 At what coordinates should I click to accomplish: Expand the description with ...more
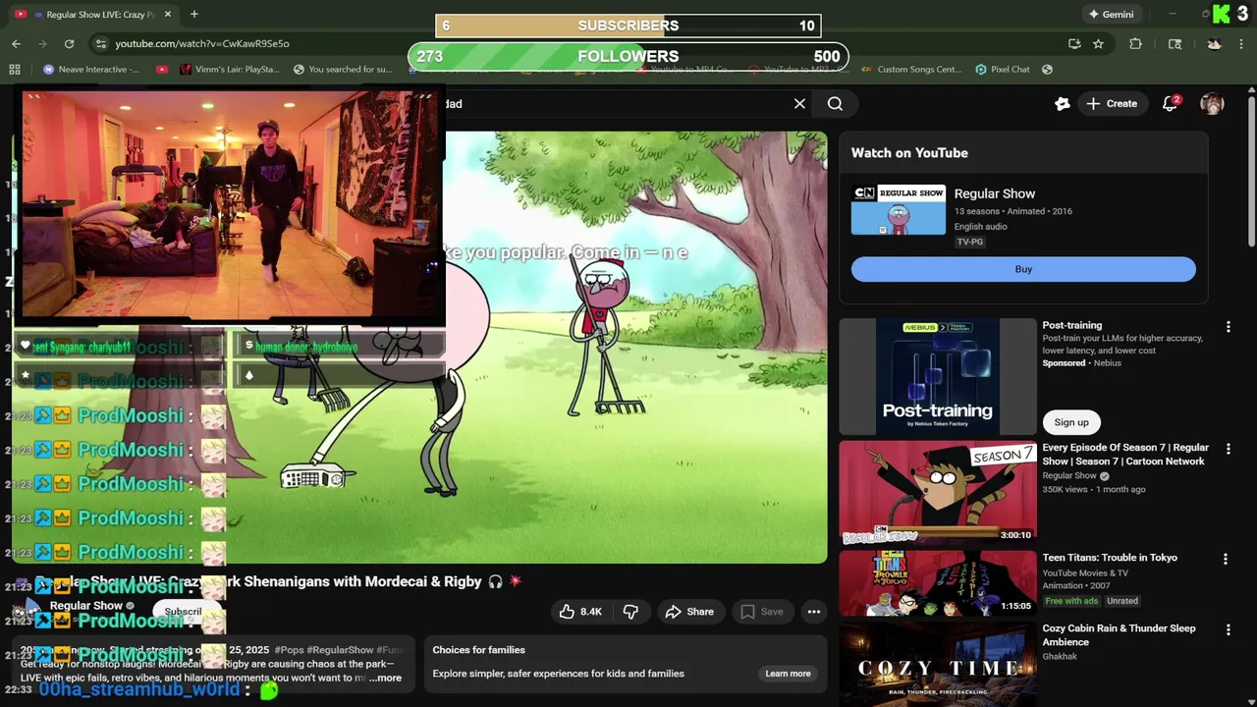pyautogui.click(x=385, y=678)
